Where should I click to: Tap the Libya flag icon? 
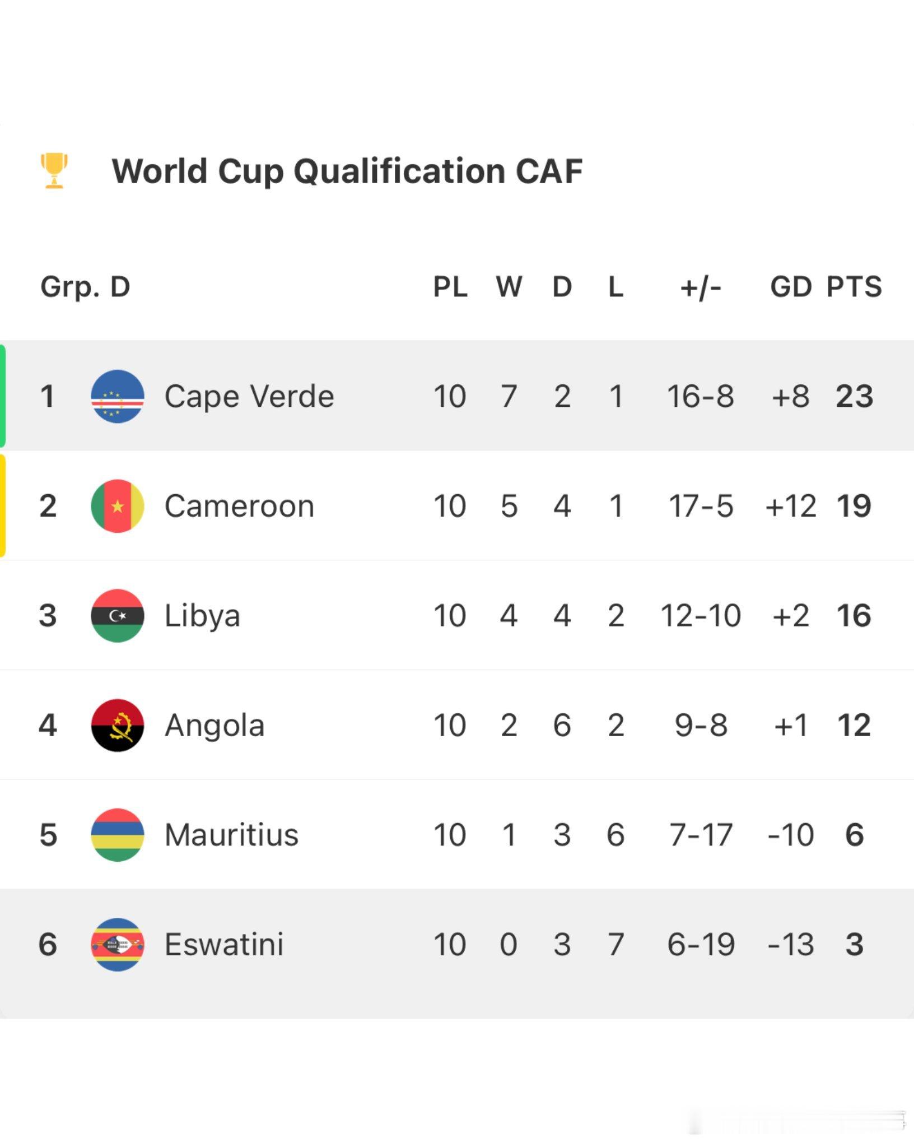coord(118,615)
